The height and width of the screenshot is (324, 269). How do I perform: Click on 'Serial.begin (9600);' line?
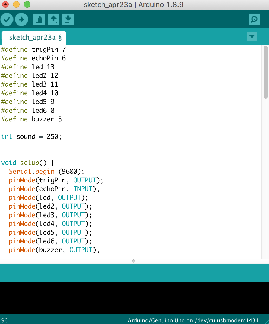[x=46, y=172]
